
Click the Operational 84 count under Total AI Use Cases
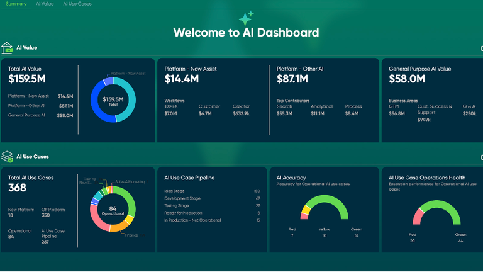pos(11,237)
